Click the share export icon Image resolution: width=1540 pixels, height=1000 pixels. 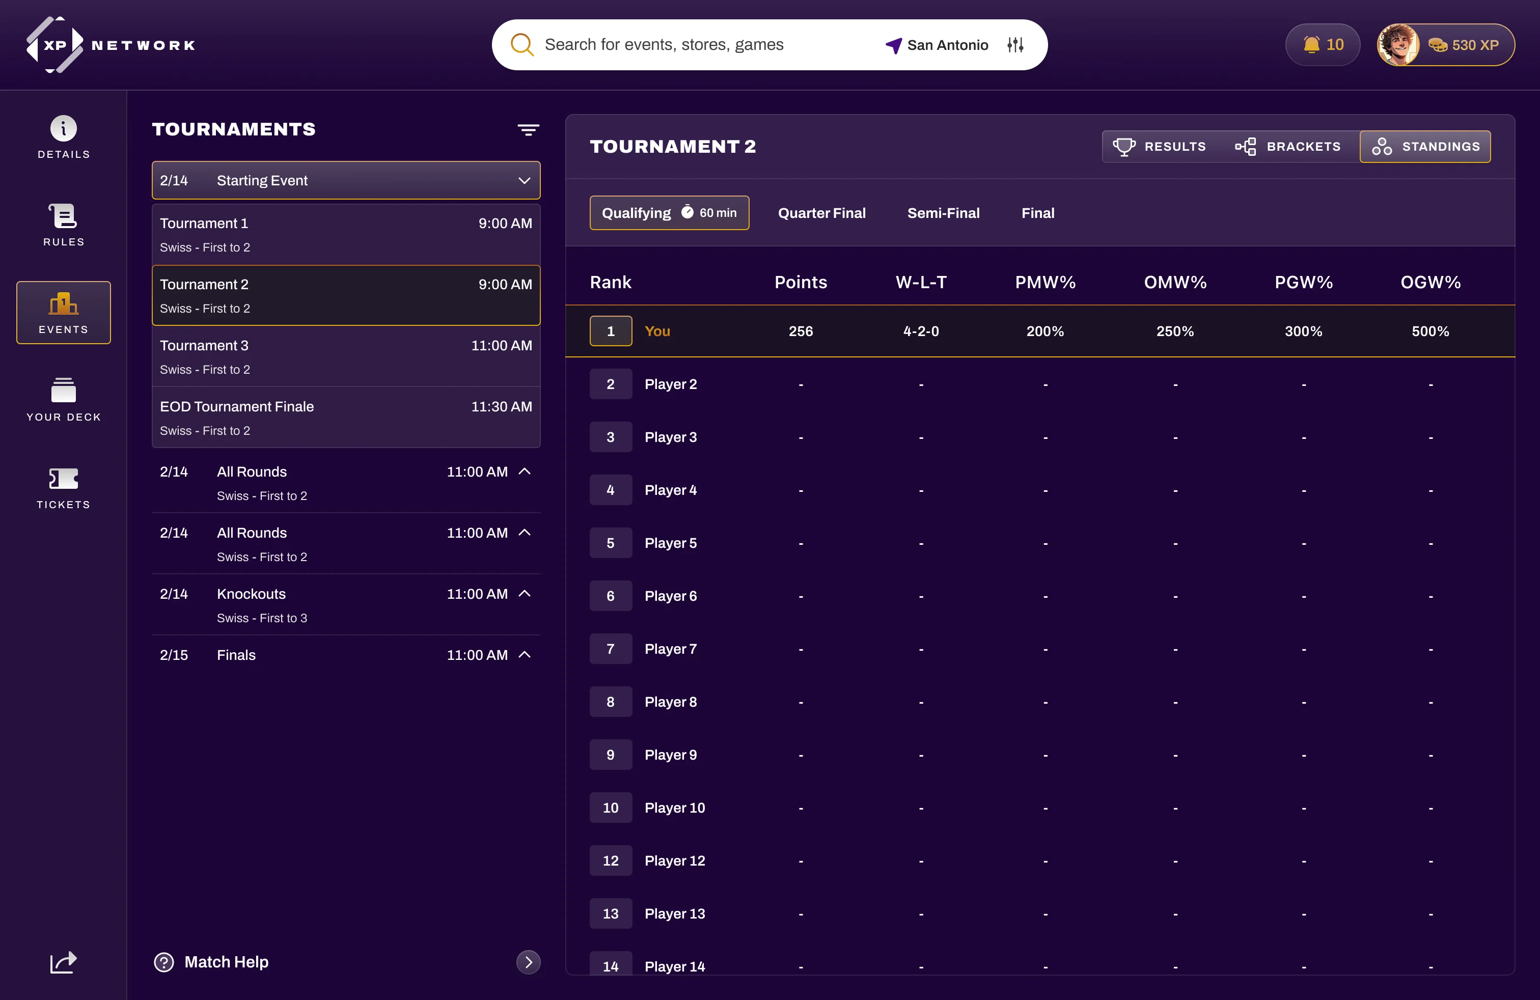64,962
